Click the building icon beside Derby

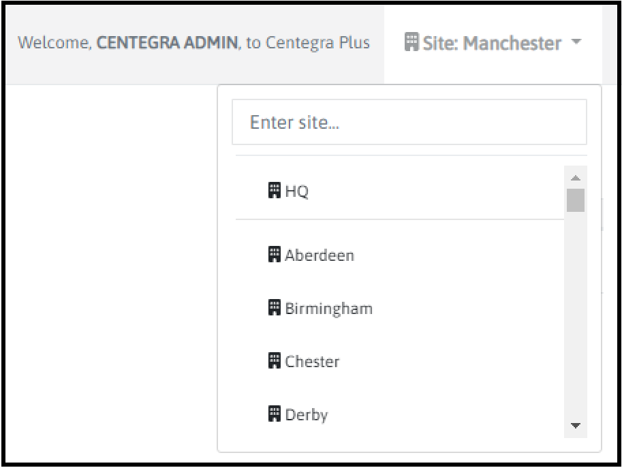275,414
